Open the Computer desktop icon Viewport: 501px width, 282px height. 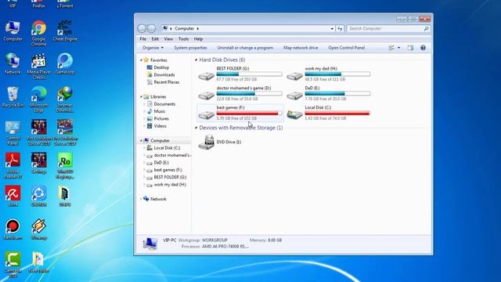point(13,31)
